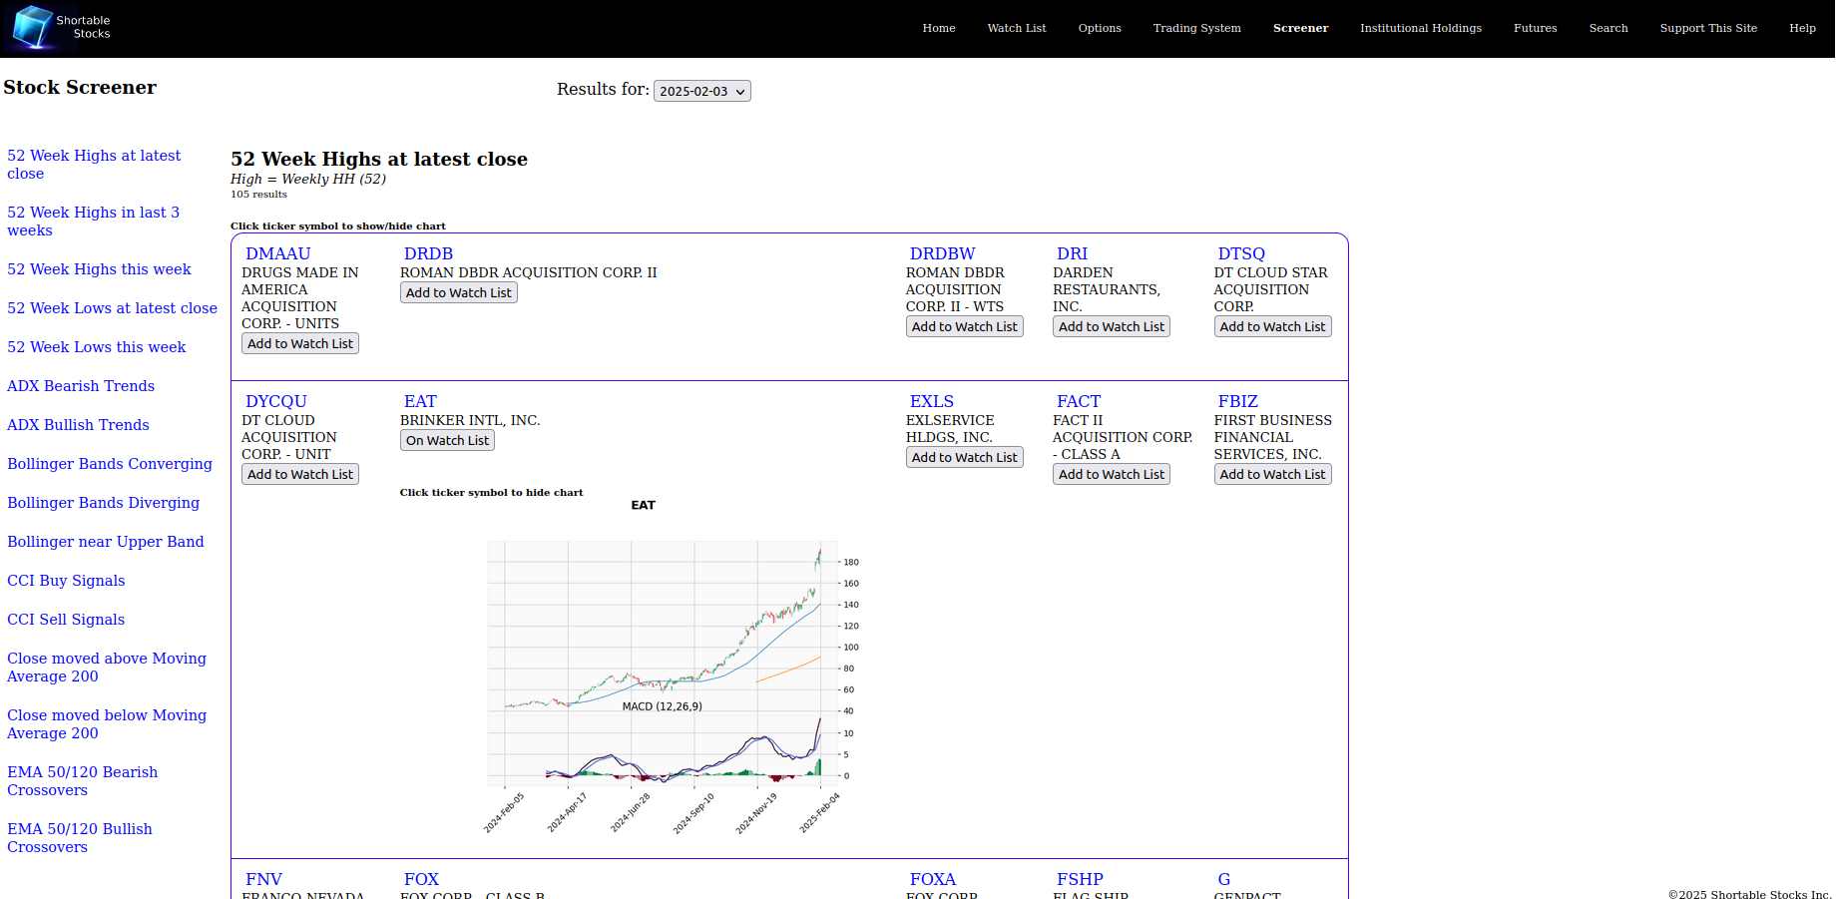Hide the EAT ticker chart
1837x899 pixels.
tap(420, 401)
